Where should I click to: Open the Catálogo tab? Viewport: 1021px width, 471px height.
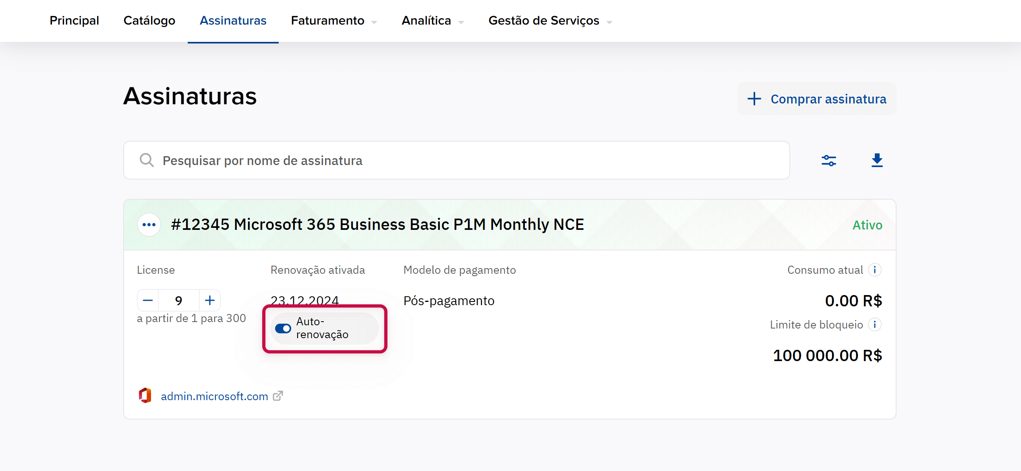149,21
